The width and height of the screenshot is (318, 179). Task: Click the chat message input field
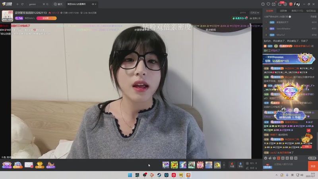pyautogui.click(x=290, y=164)
